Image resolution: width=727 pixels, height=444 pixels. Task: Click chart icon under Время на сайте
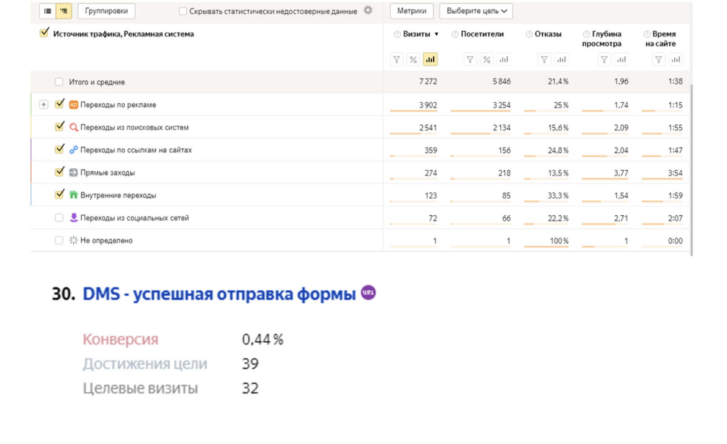pos(676,59)
